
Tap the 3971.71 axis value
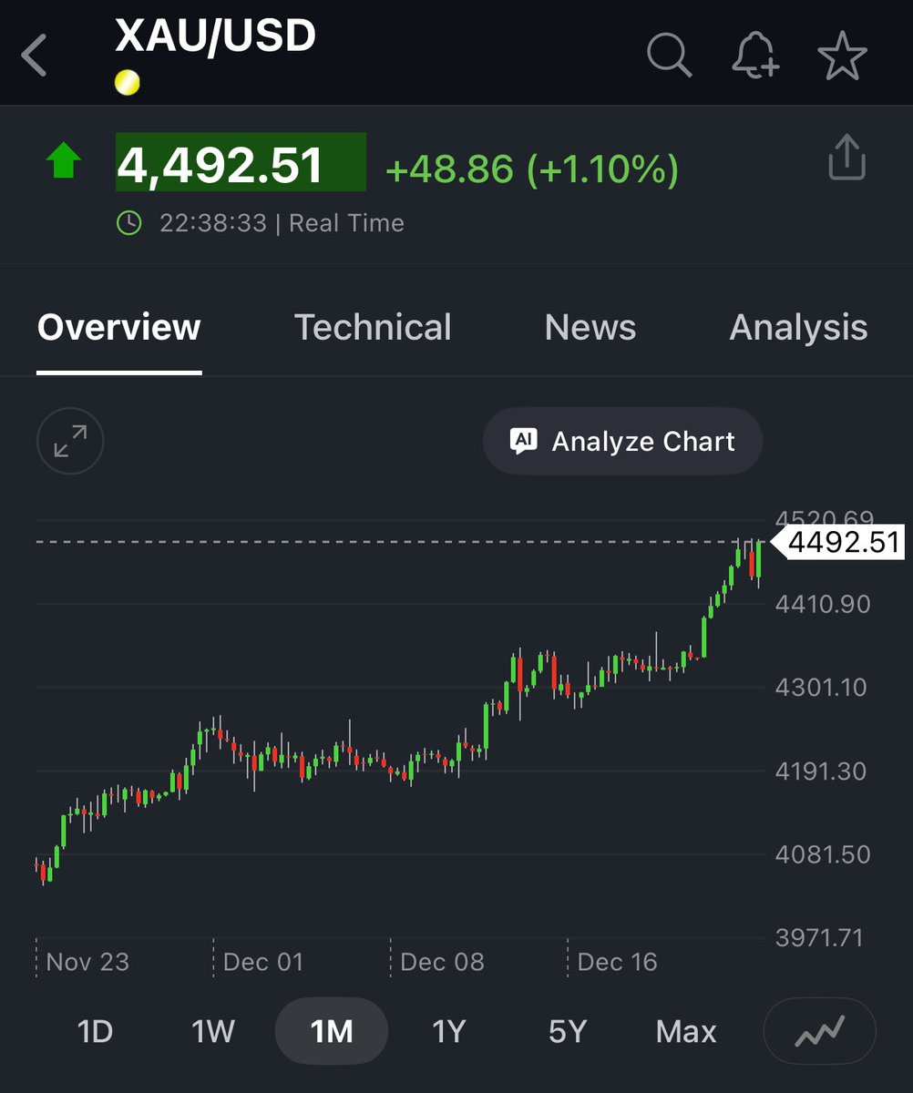(819, 937)
